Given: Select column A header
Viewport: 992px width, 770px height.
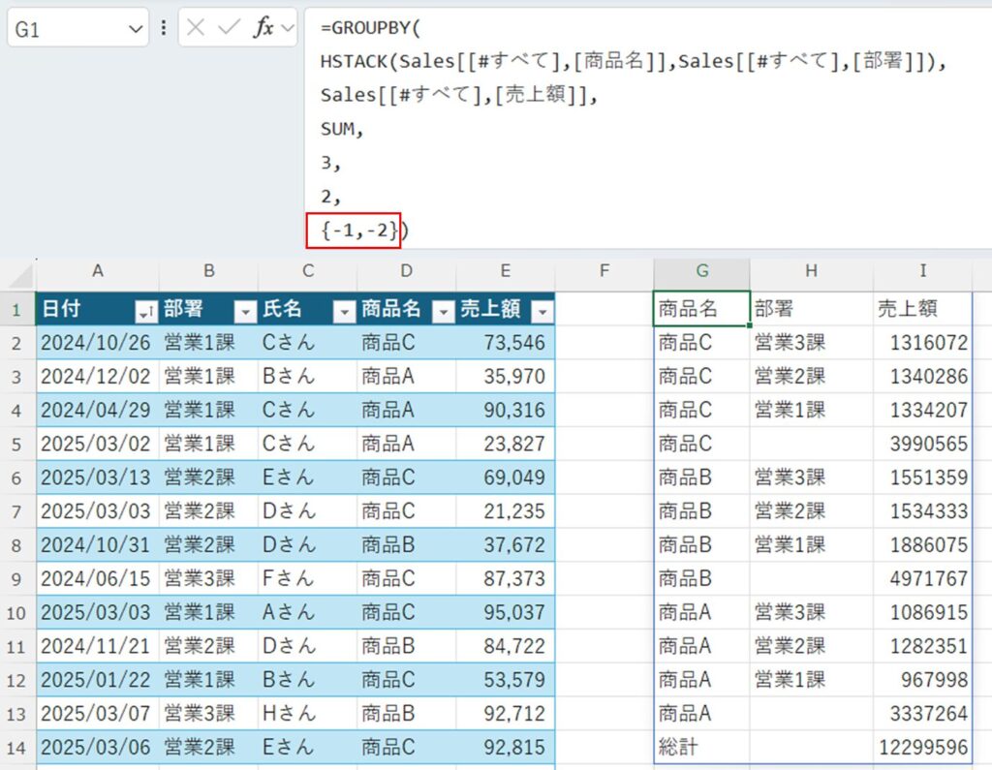Looking at the screenshot, I should 98,271.
